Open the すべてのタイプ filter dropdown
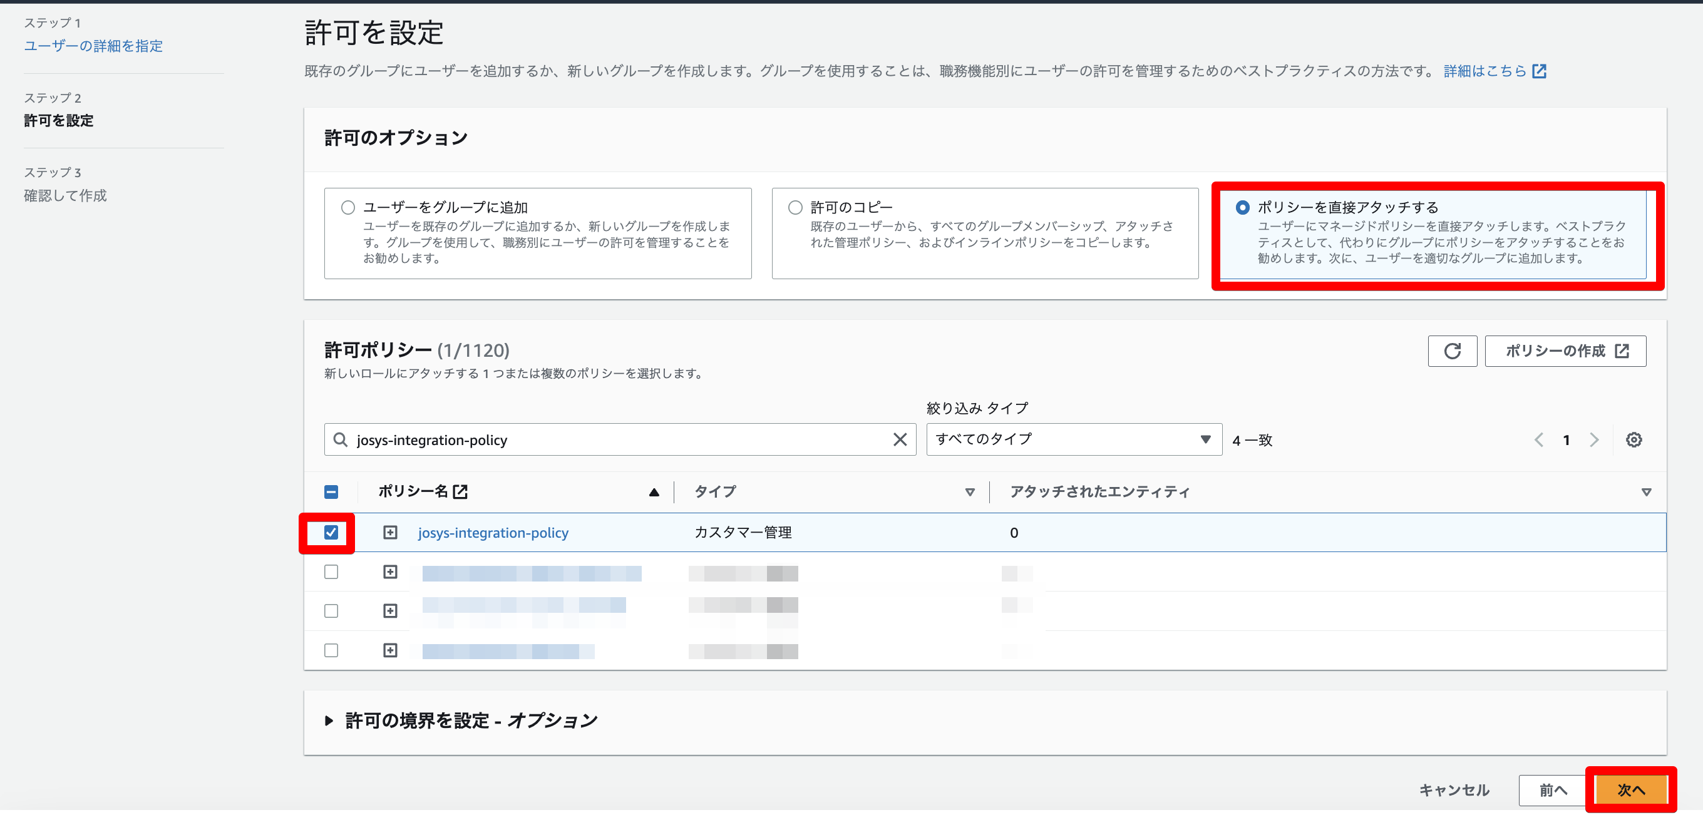 click(1074, 439)
